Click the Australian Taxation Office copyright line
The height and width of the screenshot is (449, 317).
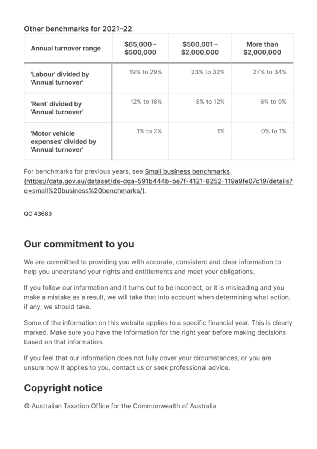(x=120, y=406)
